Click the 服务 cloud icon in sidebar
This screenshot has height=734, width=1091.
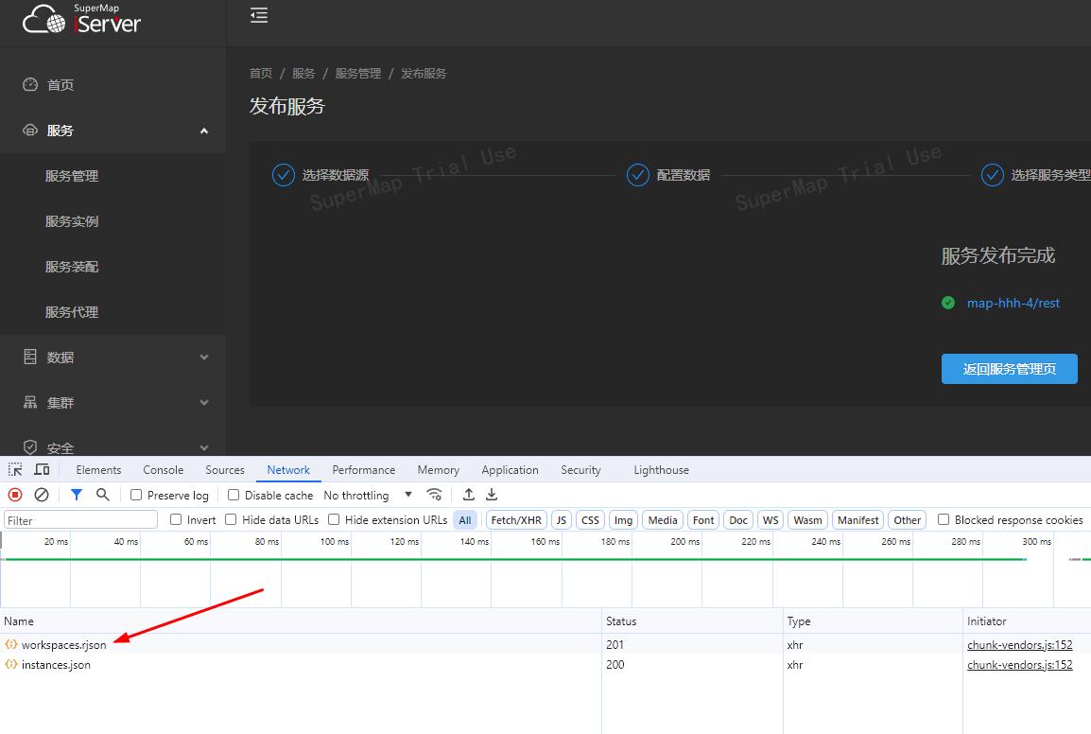30,131
